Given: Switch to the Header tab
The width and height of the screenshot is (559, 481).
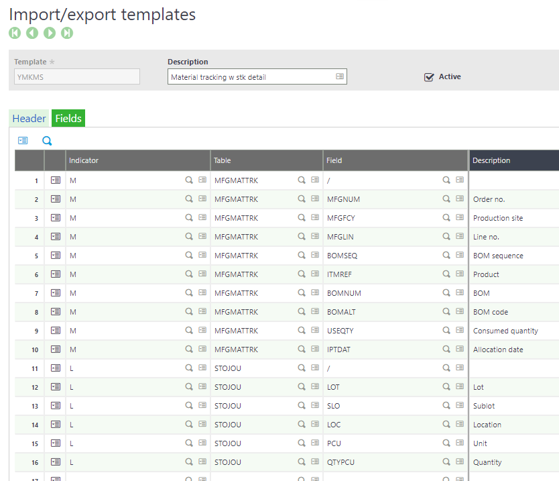Looking at the screenshot, I should [x=29, y=118].
